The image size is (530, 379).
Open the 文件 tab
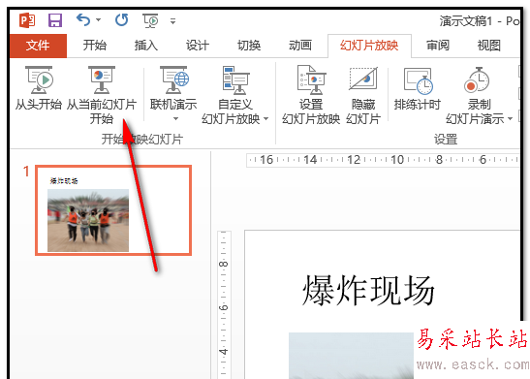(x=38, y=46)
